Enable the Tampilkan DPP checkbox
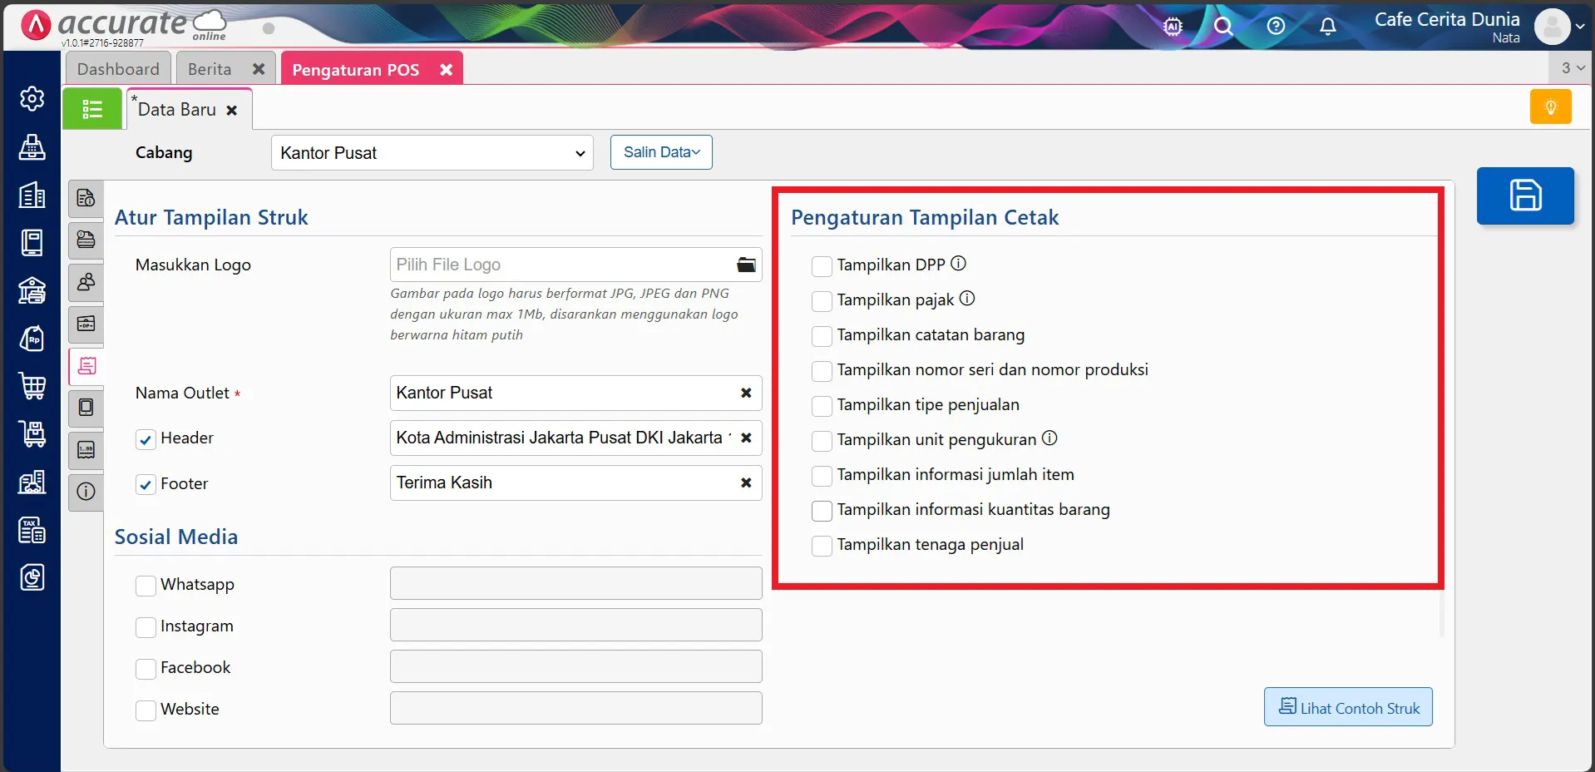 [822, 266]
